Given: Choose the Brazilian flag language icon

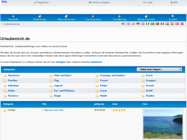Looking at the screenshot, I should coord(153,24).
